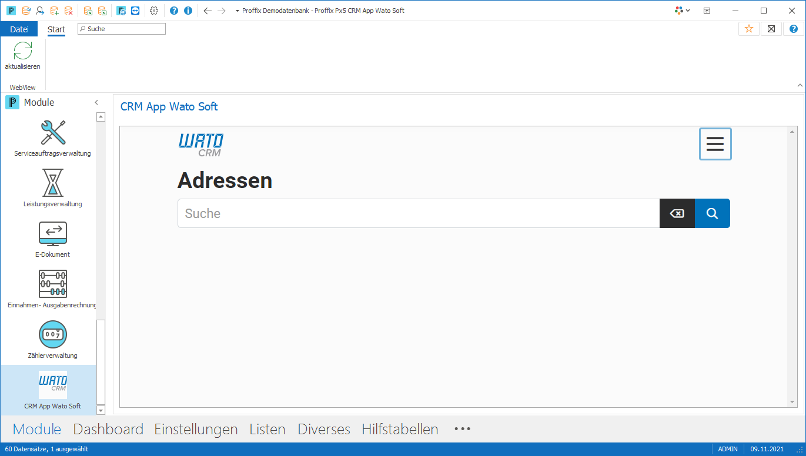Screen dimensions: 806x456
Task: Switch to the Dashboard navigation tab
Action: coord(108,429)
